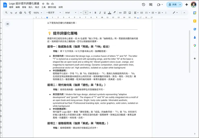
Task: Get add-ons with the plus icon
Action: point(195,58)
